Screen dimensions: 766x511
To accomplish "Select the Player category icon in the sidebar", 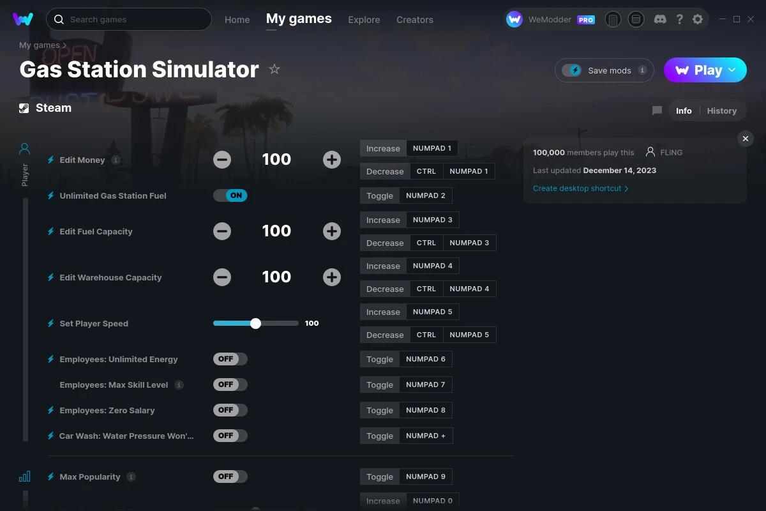I will click(x=24, y=148).
